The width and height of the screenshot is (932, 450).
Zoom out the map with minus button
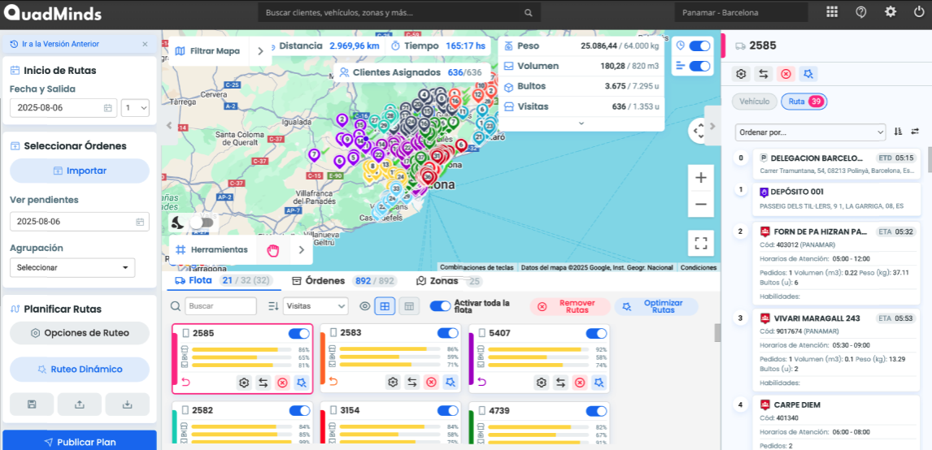pos(701,204)
